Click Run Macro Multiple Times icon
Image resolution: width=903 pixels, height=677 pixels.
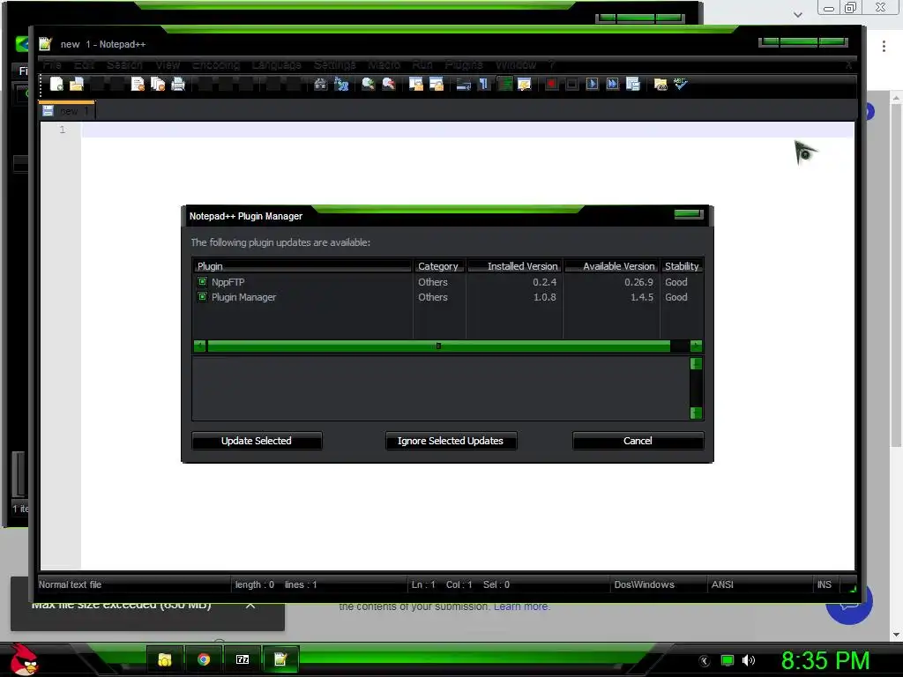tap(613, 84)
